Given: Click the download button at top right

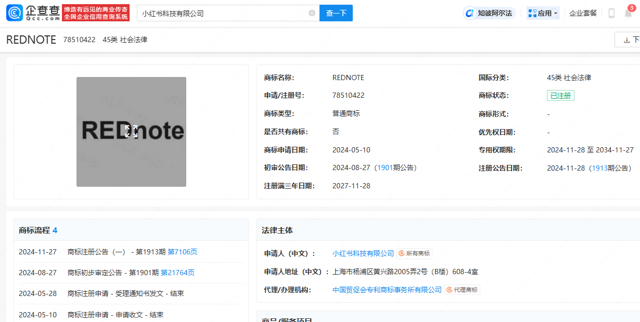Looking at the screenshot, I should coord(628,40).
